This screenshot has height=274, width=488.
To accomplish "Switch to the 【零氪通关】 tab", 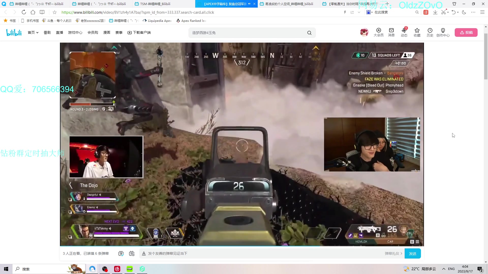I will pyautogui.click(x=351, y=4).
